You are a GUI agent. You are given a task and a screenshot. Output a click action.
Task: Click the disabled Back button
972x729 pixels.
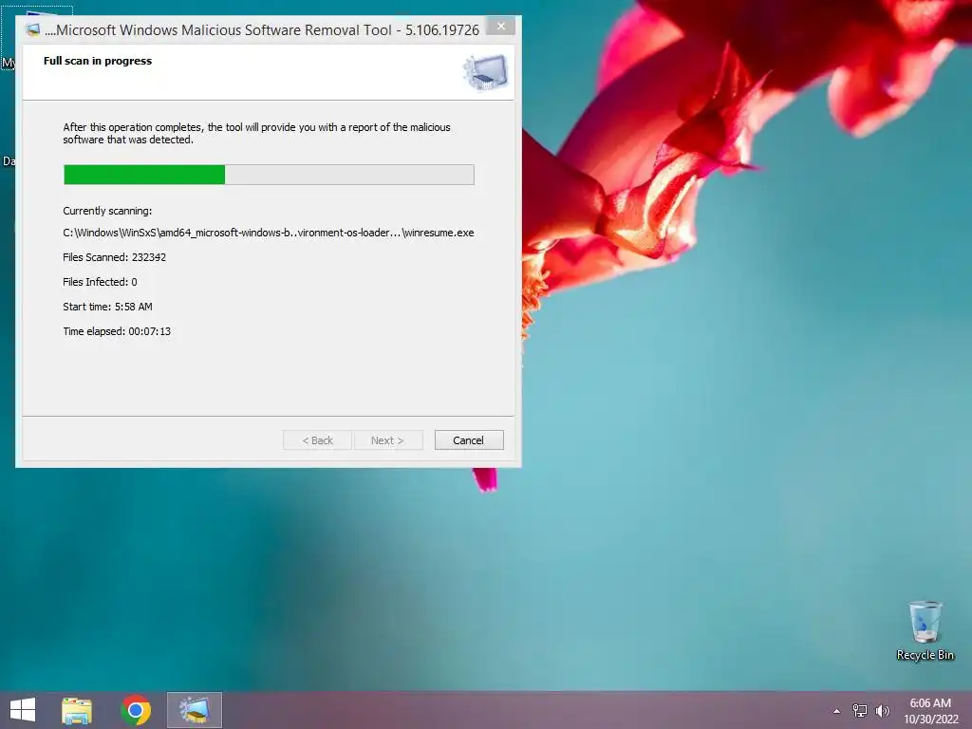click(317, 440)
